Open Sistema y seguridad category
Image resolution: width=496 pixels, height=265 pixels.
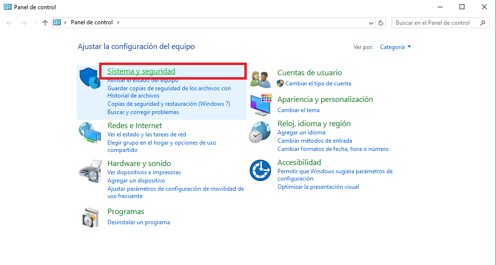(x=141, y=71)
